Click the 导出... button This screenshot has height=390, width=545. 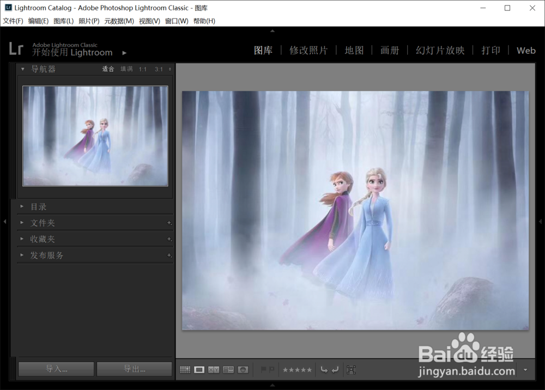135,369
